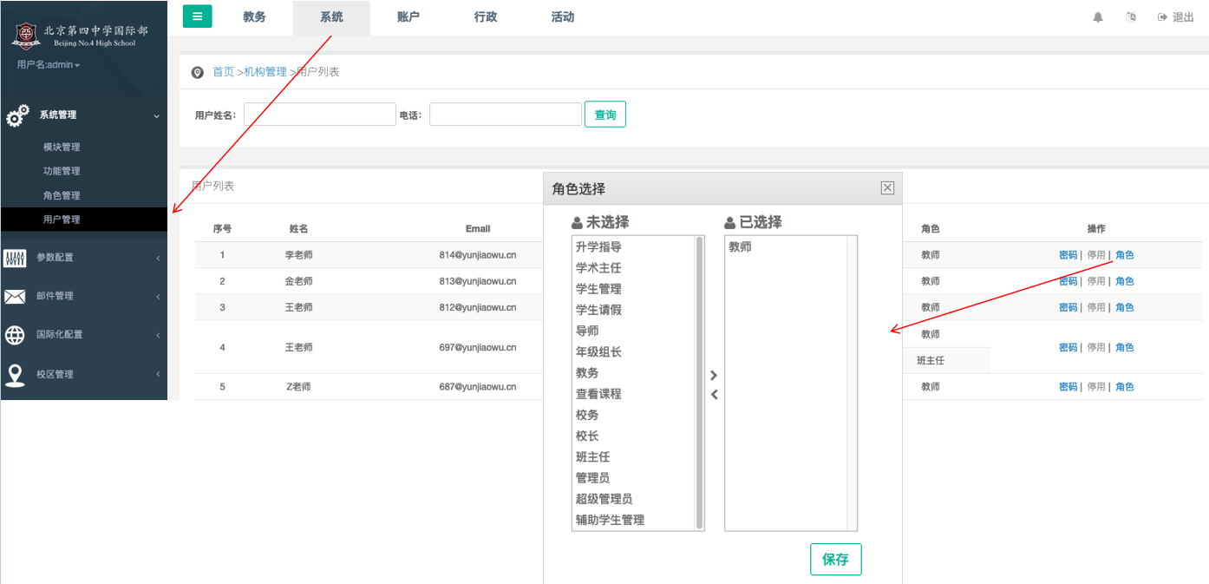Click the breadcrumb location marker icon
This screenshot has width=1209, height=584.
point(197,72)
